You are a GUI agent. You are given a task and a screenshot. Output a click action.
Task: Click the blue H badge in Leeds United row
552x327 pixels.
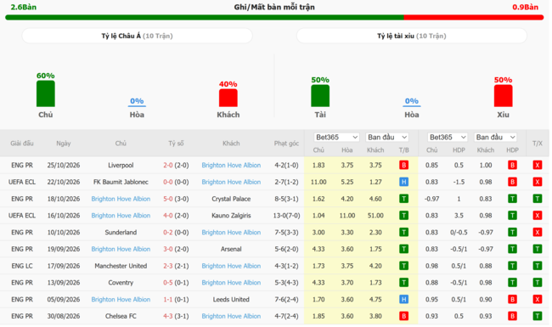tap(403, 300)
